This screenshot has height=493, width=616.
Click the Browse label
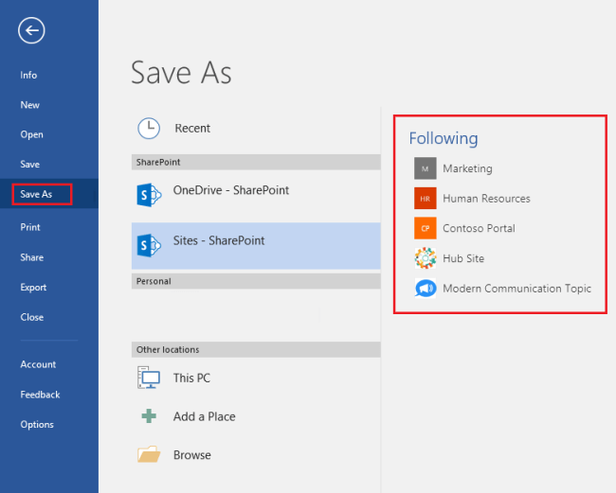click(x=192, y=455)
